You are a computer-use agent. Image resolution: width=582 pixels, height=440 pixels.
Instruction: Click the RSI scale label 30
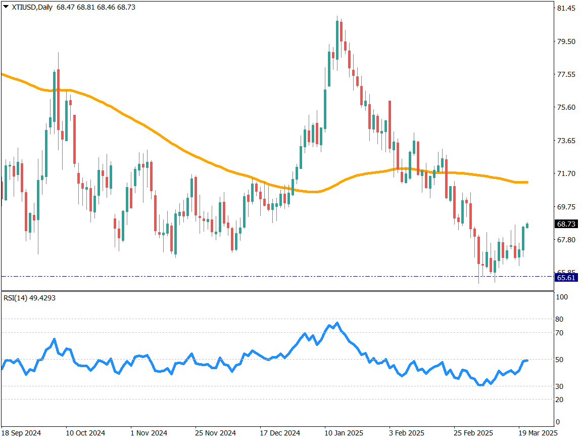[559, 386]
